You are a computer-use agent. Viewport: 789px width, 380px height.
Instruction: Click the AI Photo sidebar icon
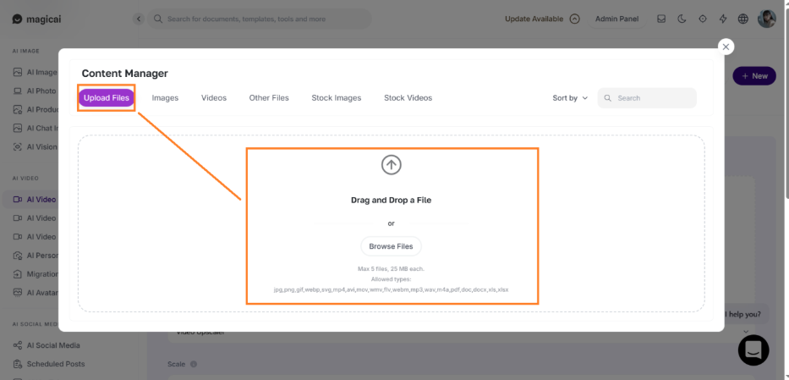(18, 91)
